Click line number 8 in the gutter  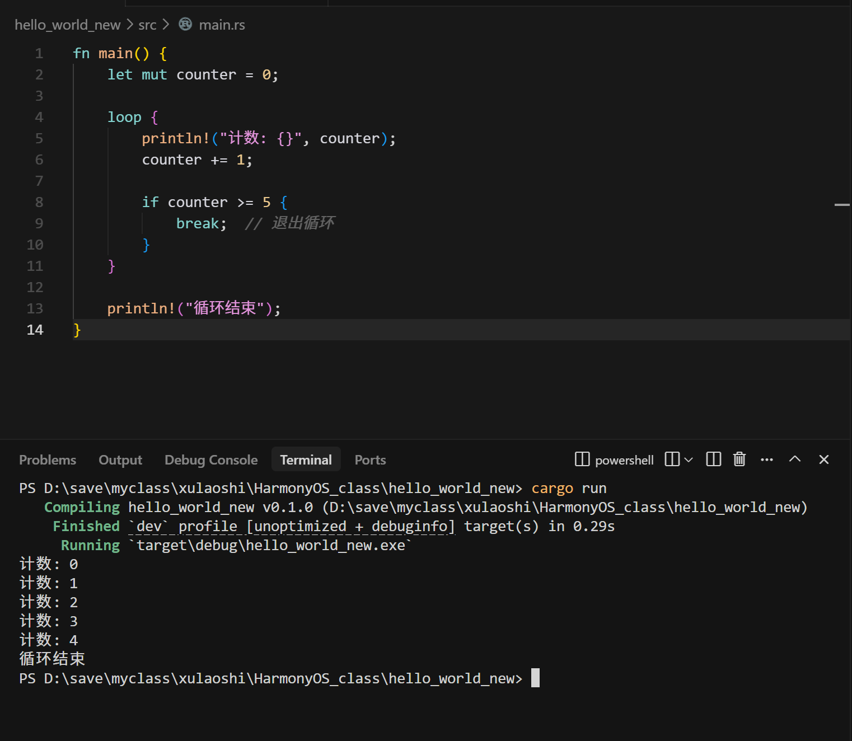point(39,202)
